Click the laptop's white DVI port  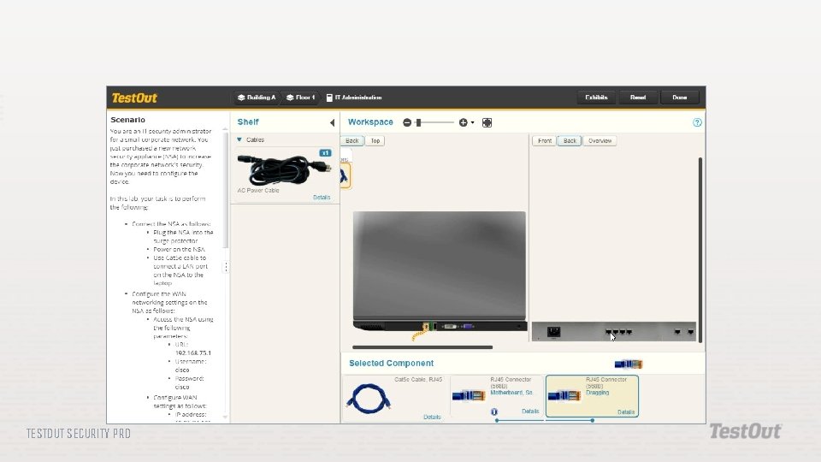450,326
